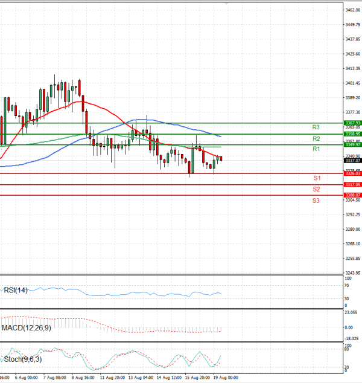Click the S1 support label
362x383 pixels.
point(317,178)
